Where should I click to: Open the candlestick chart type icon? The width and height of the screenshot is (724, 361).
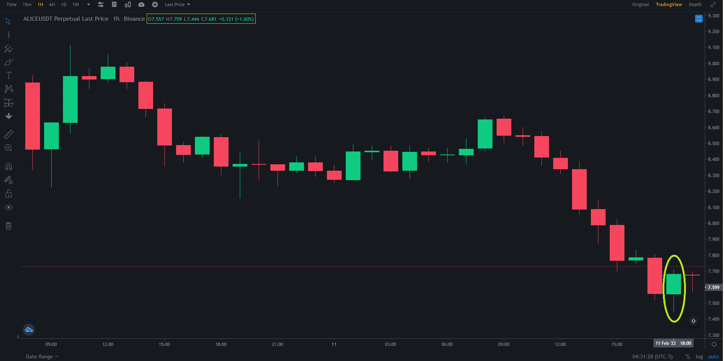[x=128, y=5]
